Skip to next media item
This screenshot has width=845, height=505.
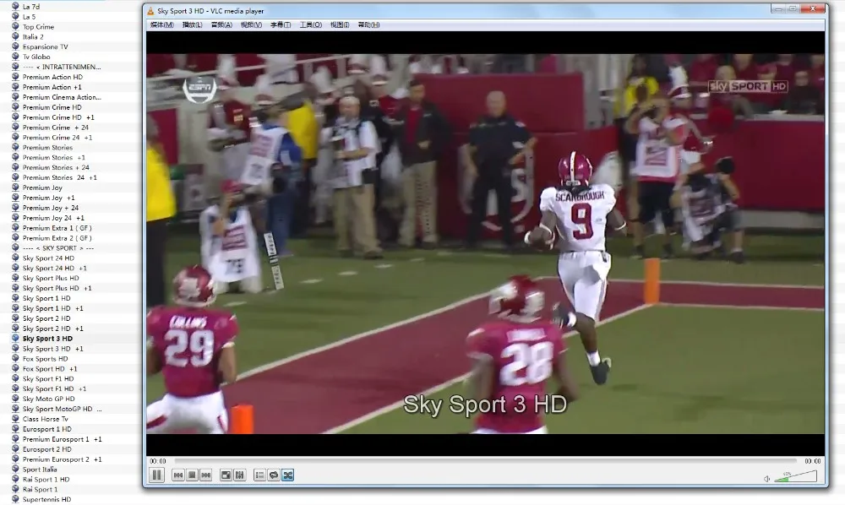click(x=206, y=475)
